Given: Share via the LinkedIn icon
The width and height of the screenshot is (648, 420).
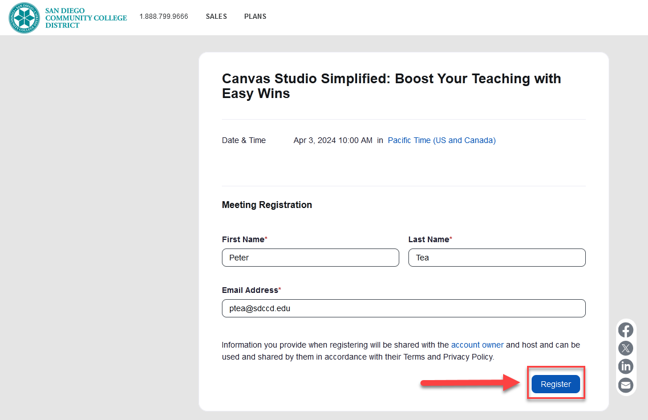Looking at the screenshot, I should [626, 366].
